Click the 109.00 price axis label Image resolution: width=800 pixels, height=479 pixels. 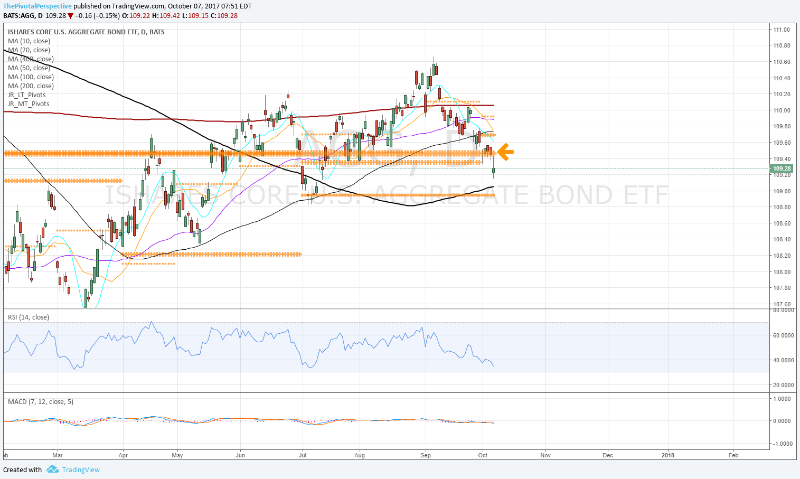click(782, 191)
